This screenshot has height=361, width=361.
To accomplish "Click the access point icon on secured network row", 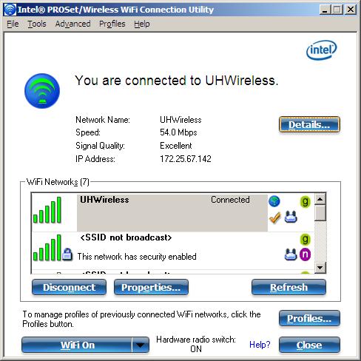I will pos(291,254).
